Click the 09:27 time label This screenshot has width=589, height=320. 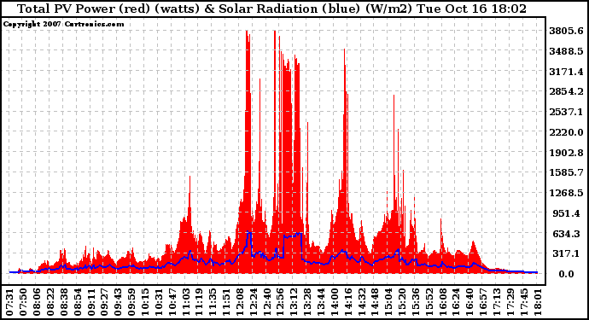pyautogui.click(x=103, y=302)
